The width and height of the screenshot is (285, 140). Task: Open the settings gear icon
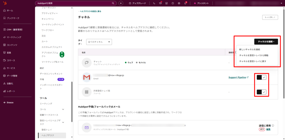(179, 3)
